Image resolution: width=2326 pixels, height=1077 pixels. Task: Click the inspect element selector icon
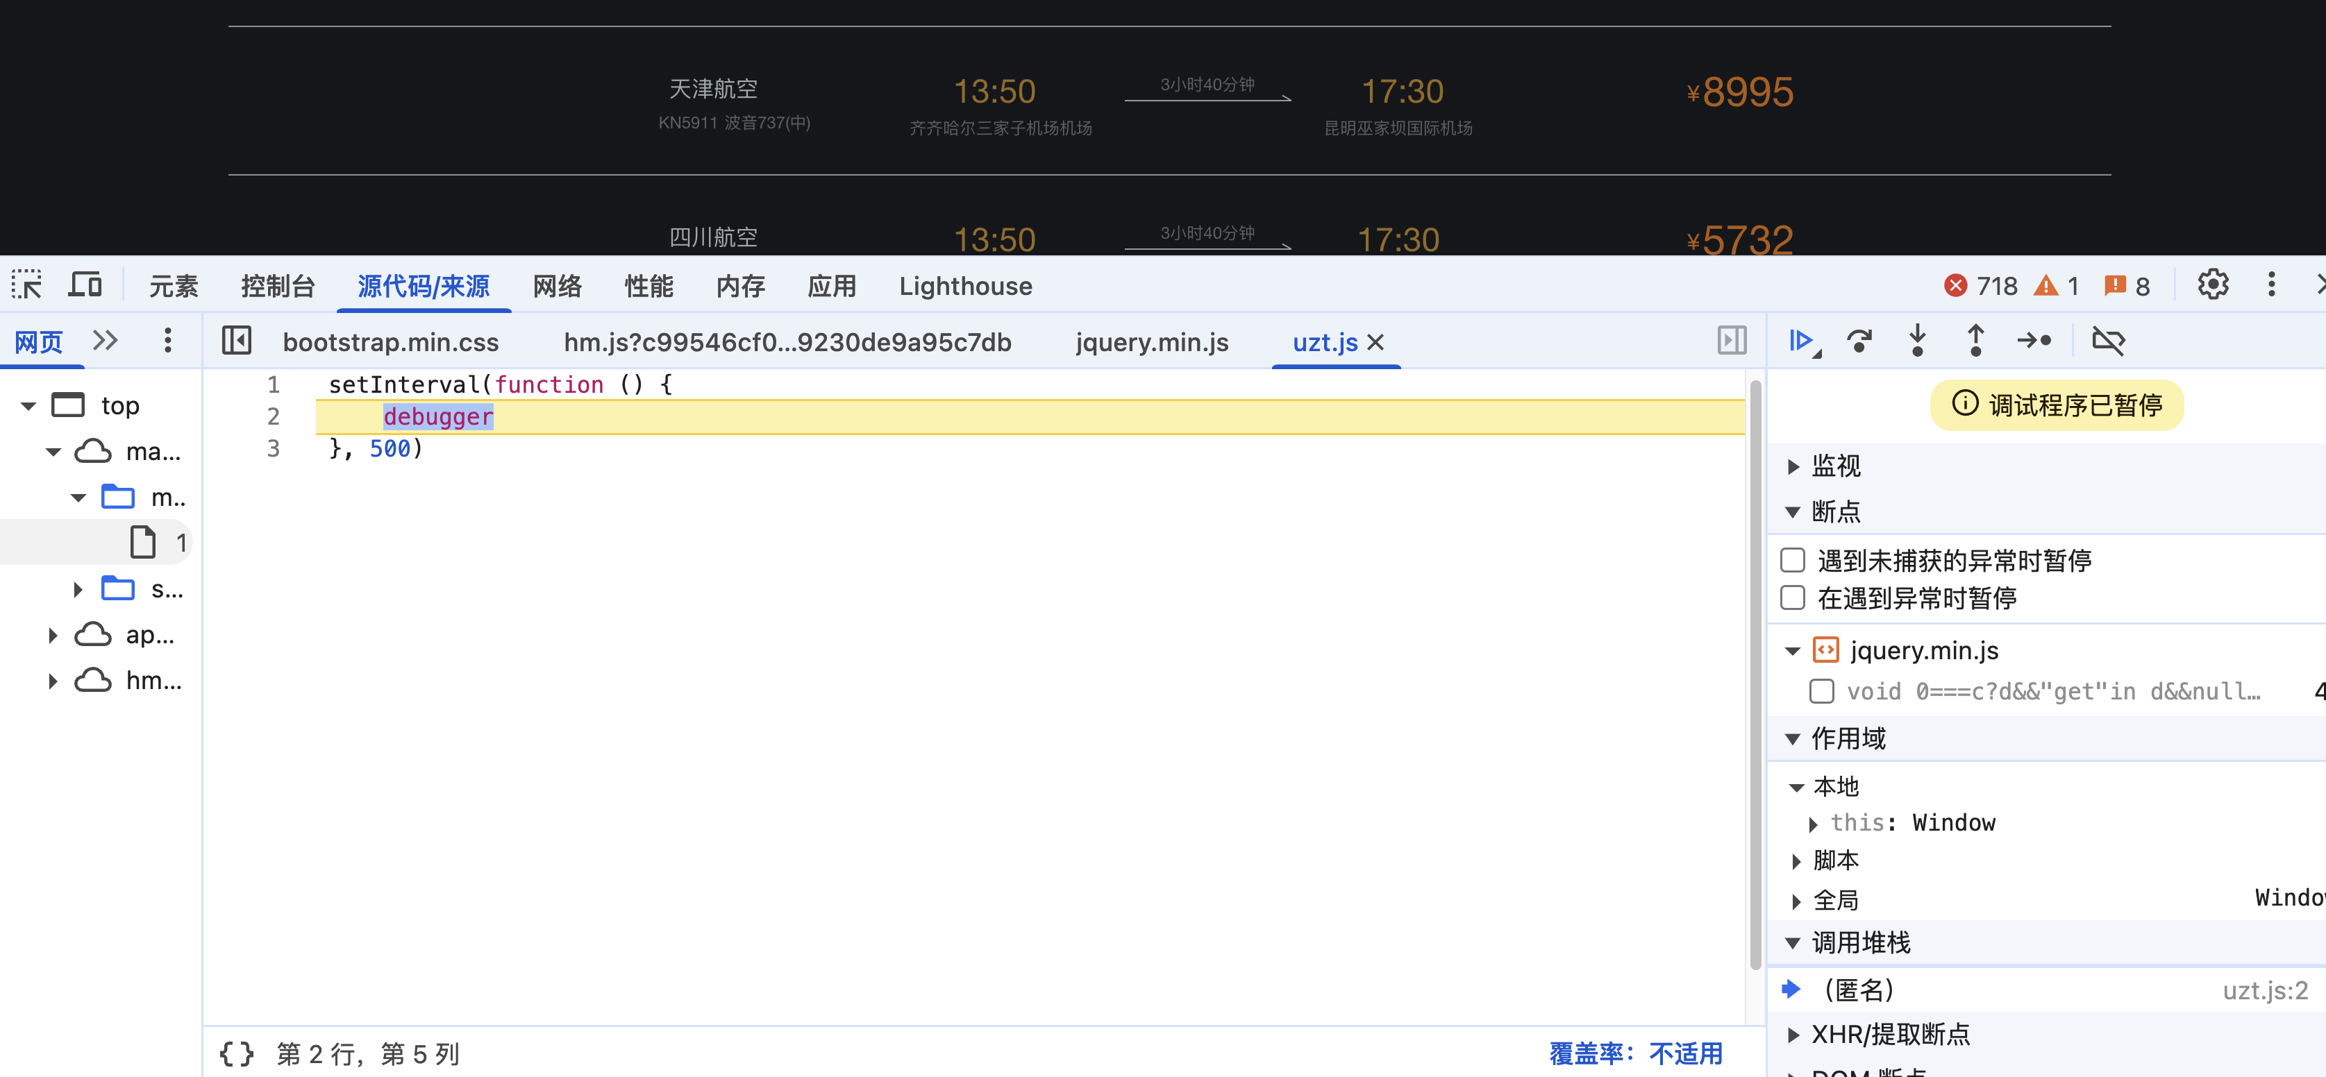click(27, 285)
